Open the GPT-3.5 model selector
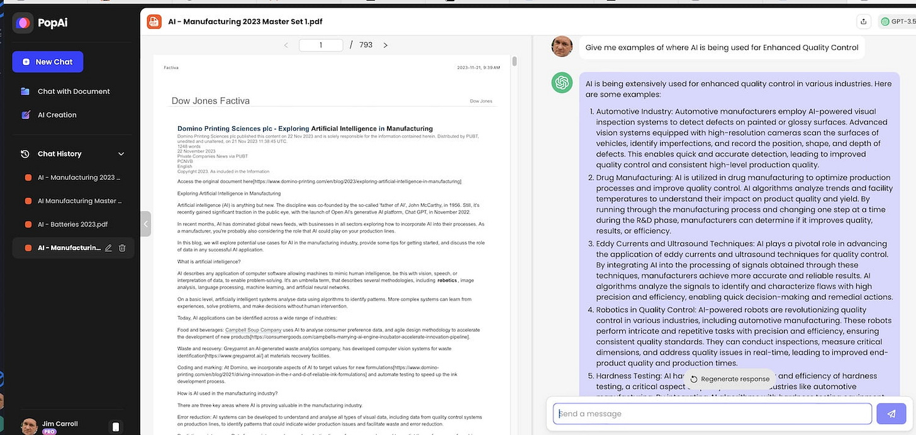Viewport: 916px width, 435px height. [898, 22]
